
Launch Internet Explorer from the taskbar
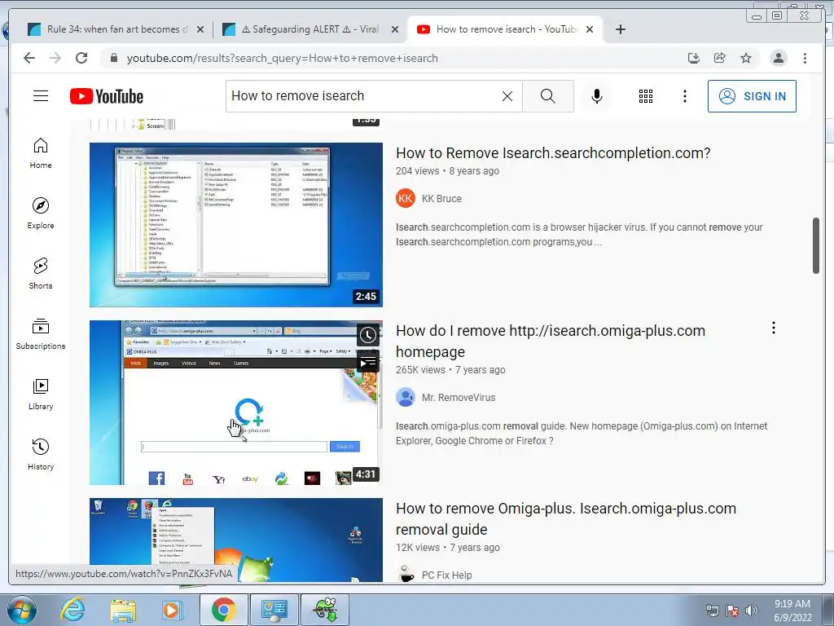tap(72, 610)
